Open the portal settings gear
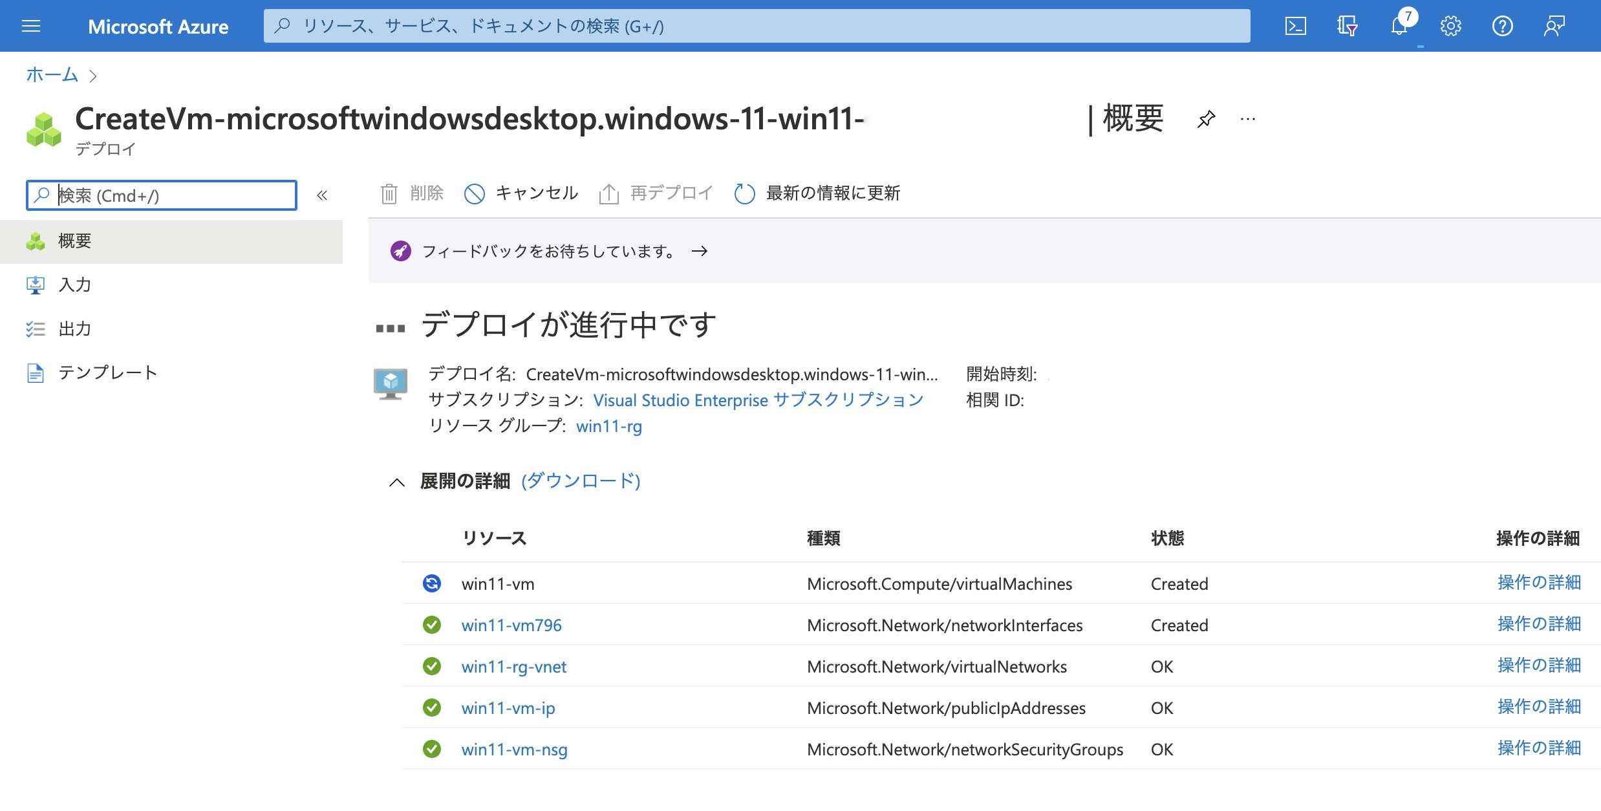Viewport: 1601px width, 811px height. tap(1450, 26)
